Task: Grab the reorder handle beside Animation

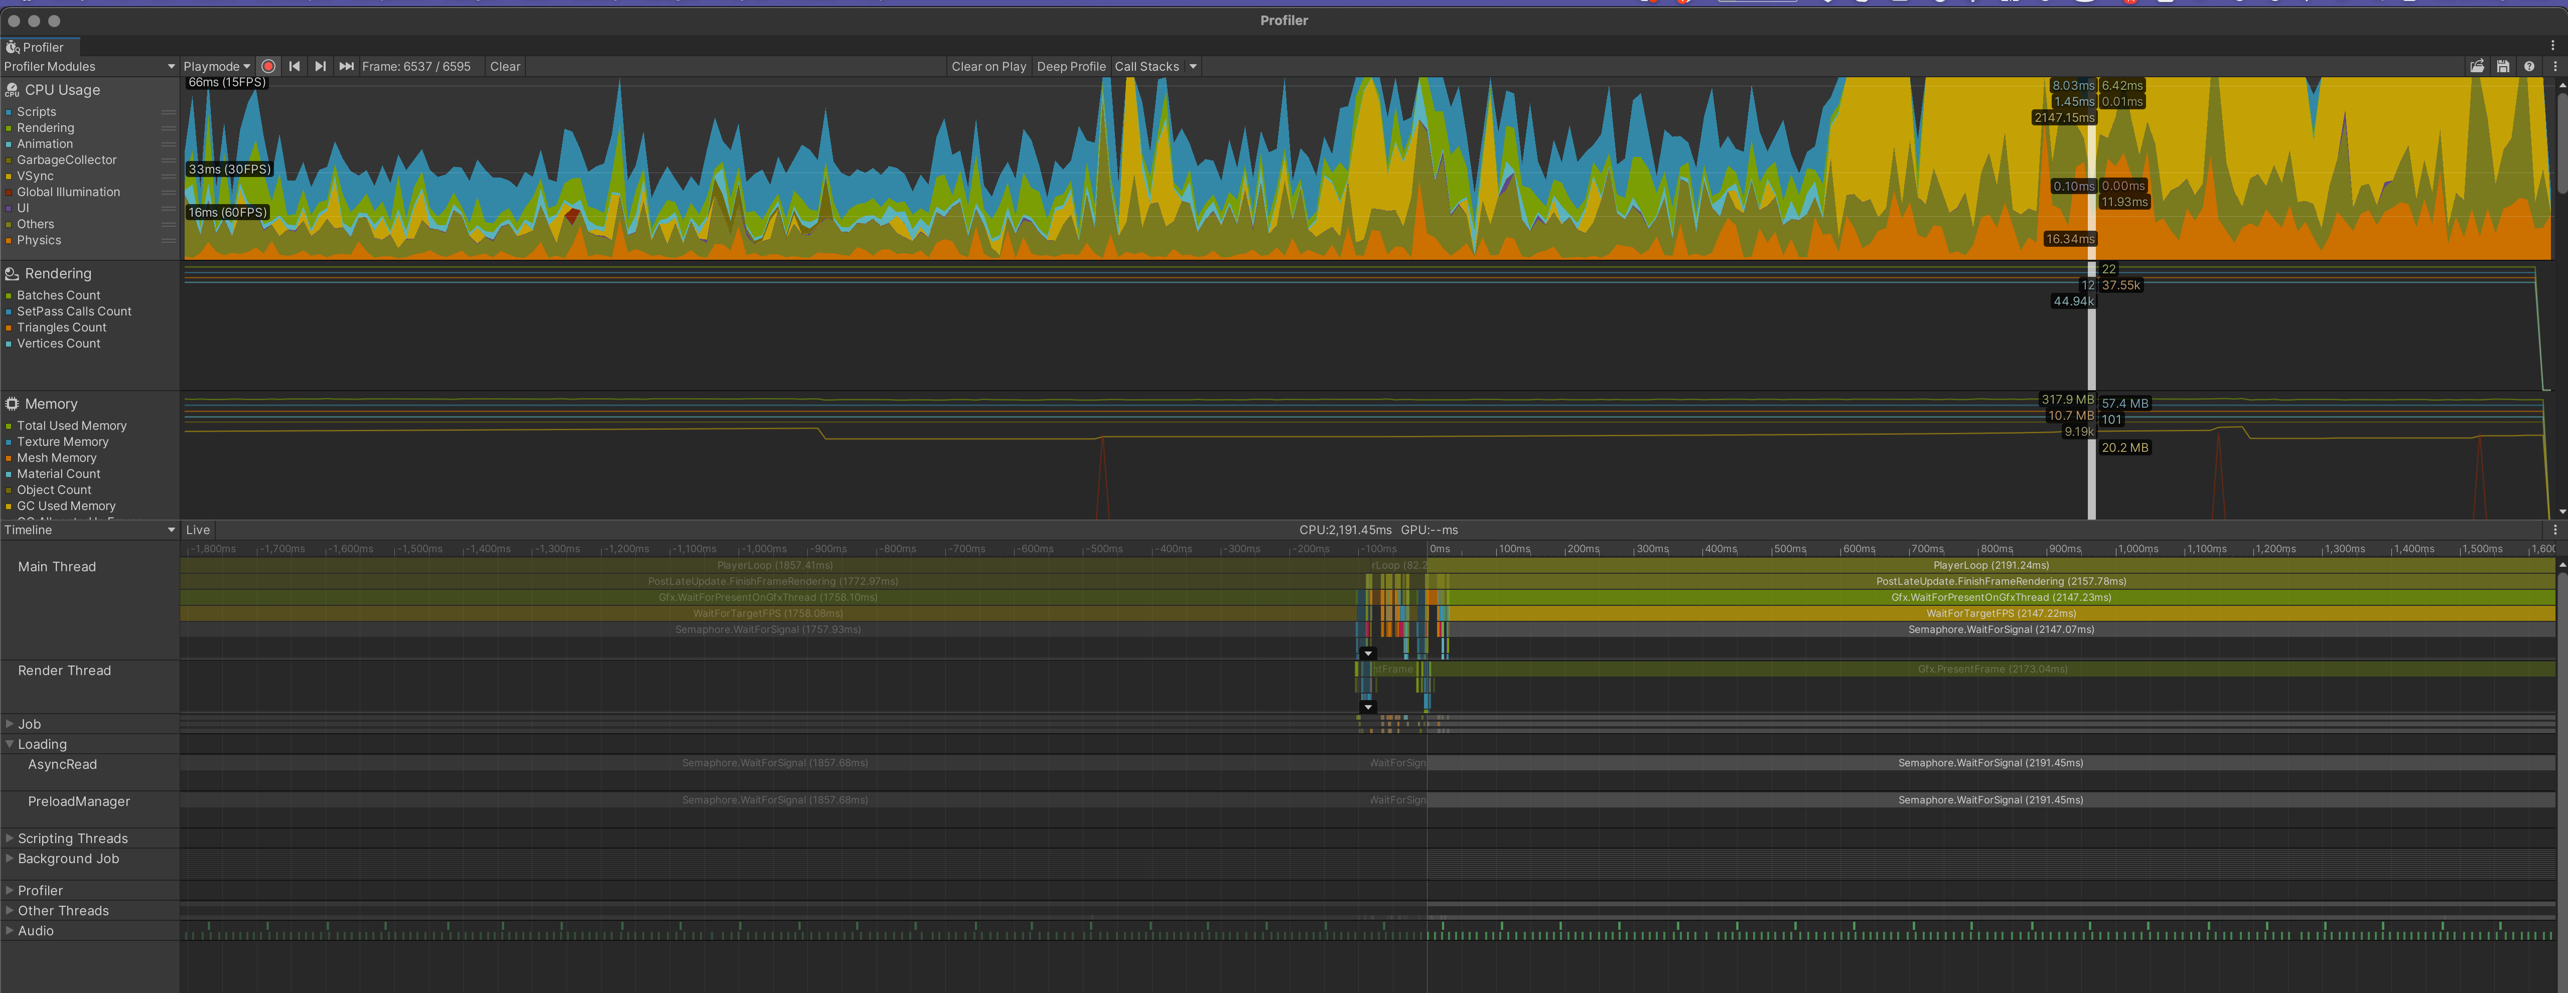Action: [x=169, y=144]
